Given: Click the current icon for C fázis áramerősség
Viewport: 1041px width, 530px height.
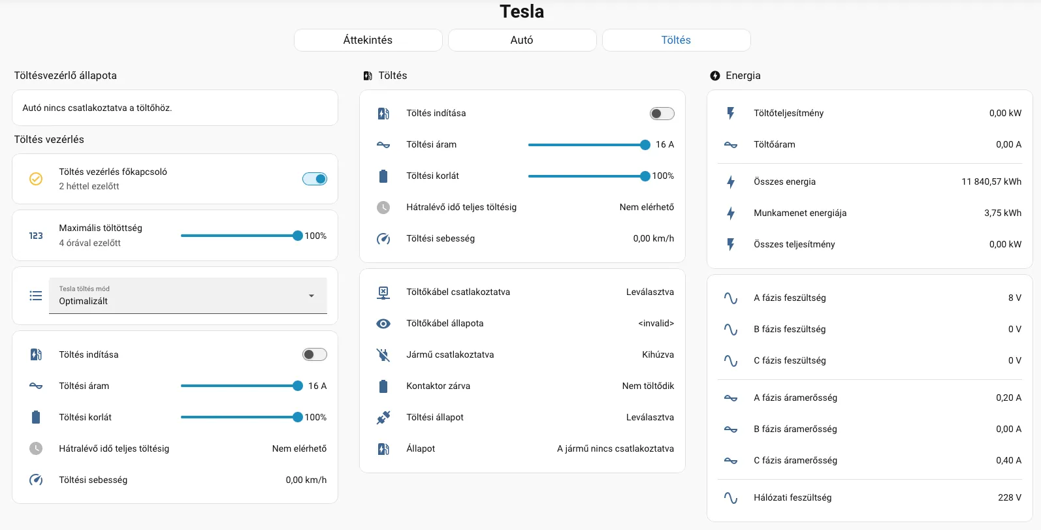Looking at the screenshot, I should (731, 461).
